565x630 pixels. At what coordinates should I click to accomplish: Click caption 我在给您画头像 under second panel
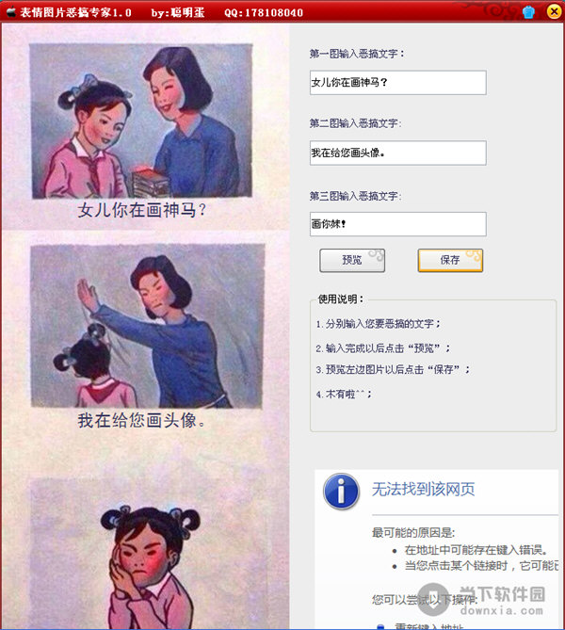[x=141, y=421]
